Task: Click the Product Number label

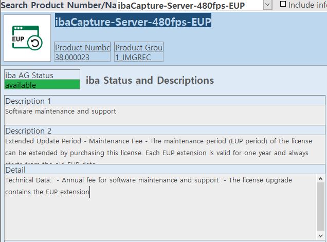Action: 82,47
